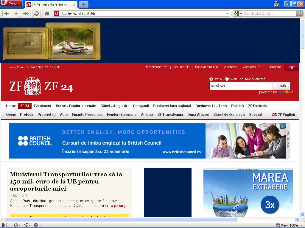
Task: Open the Google search engine selector
Action: click(x=238, y=14)
